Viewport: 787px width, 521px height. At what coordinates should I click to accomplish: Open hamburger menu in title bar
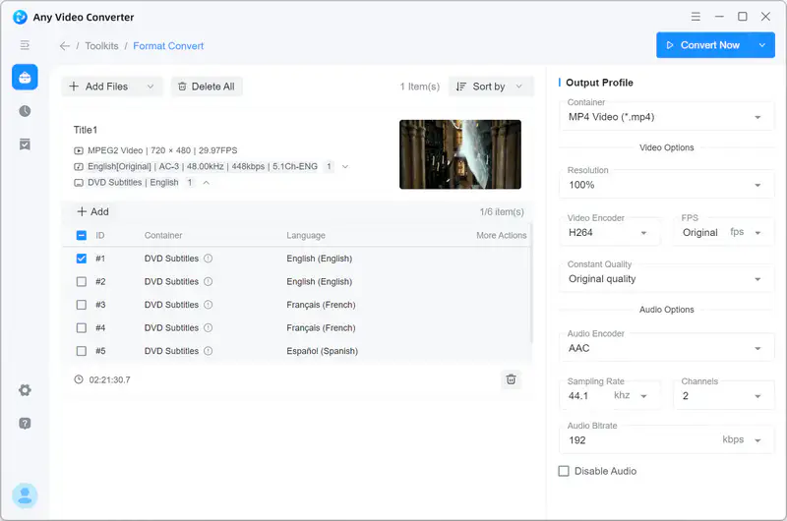pos(696,17)
